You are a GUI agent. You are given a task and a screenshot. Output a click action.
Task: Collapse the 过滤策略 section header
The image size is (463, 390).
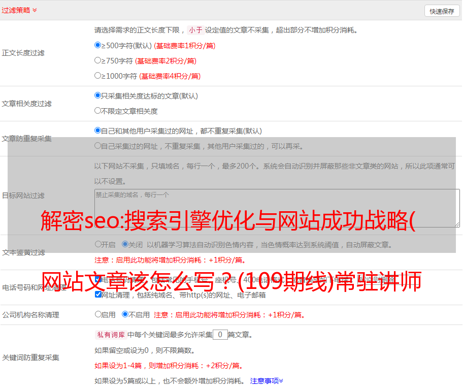coord(19,10)
